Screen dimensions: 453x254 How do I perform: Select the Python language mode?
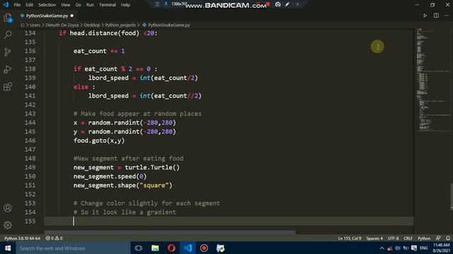pyautogui.click(x=424, y=238)
